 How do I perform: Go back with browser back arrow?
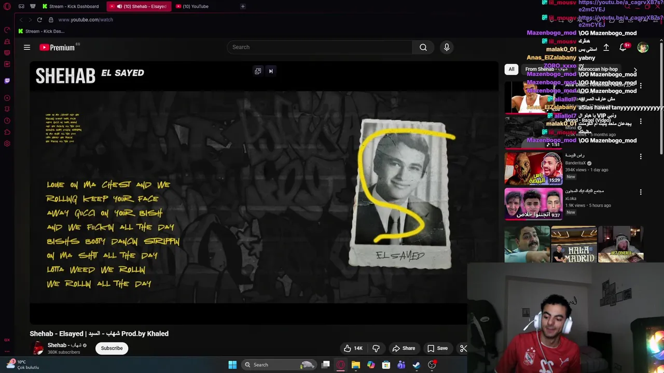point(21,20)
